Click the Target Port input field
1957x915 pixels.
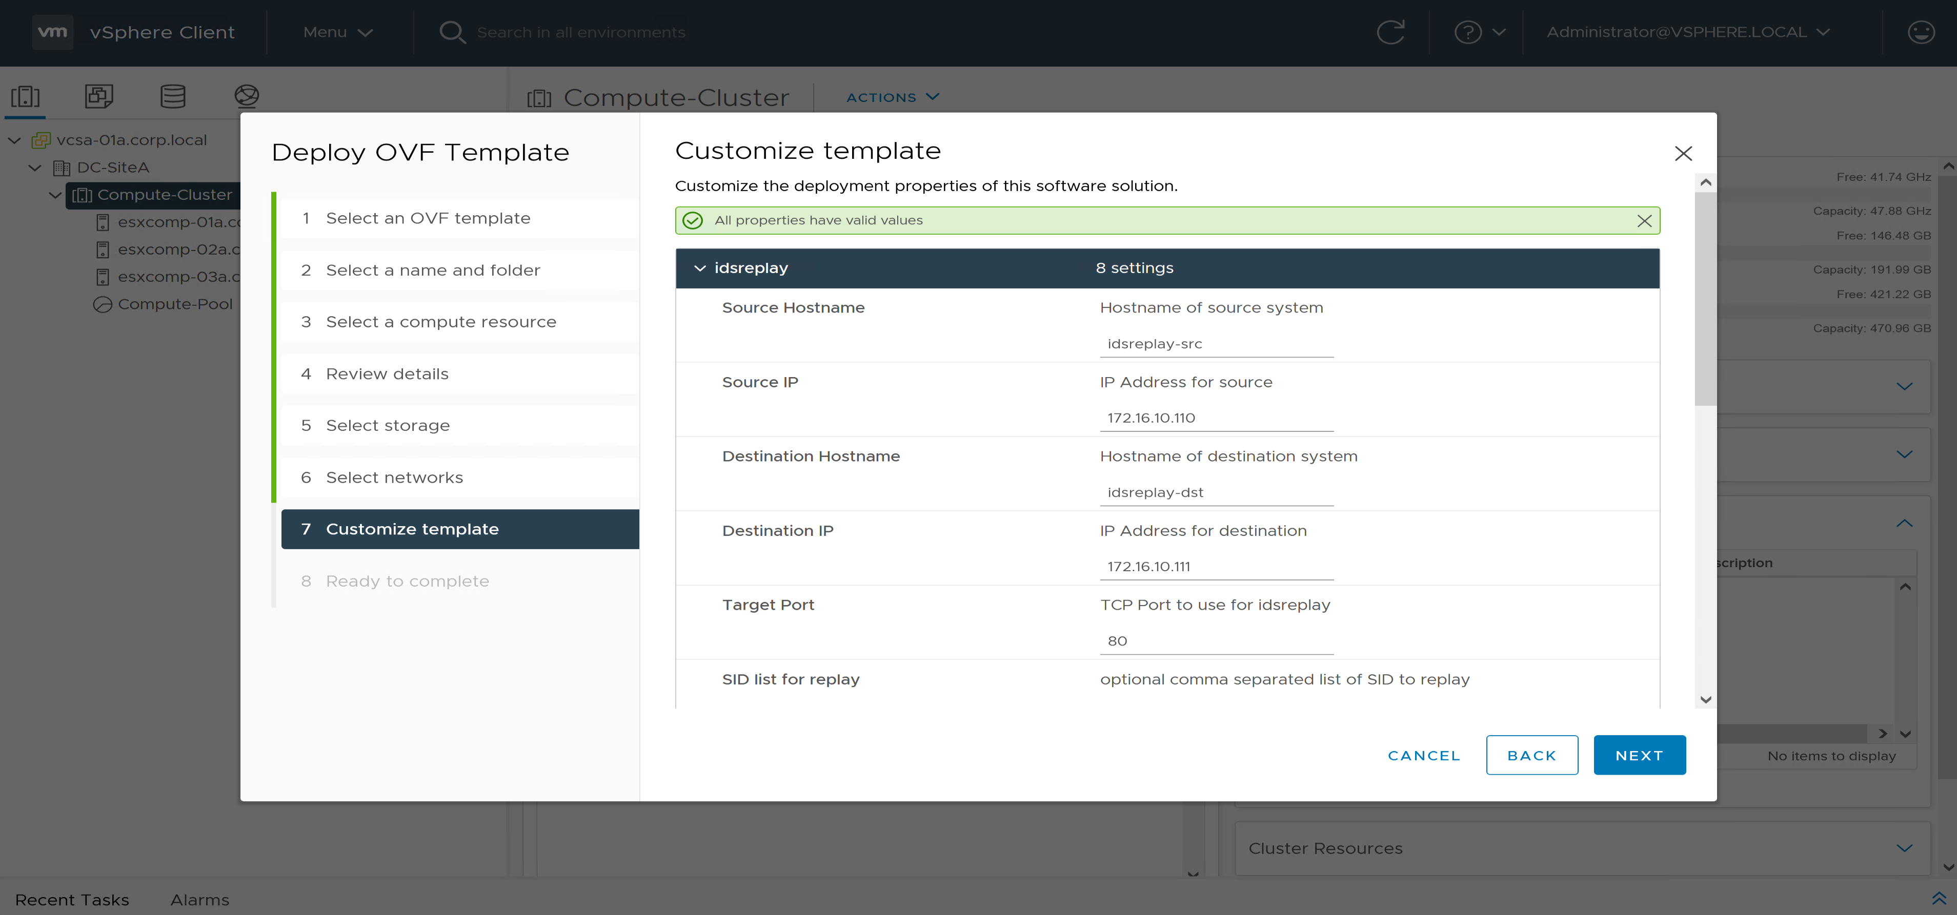(x=1216, y=641)
